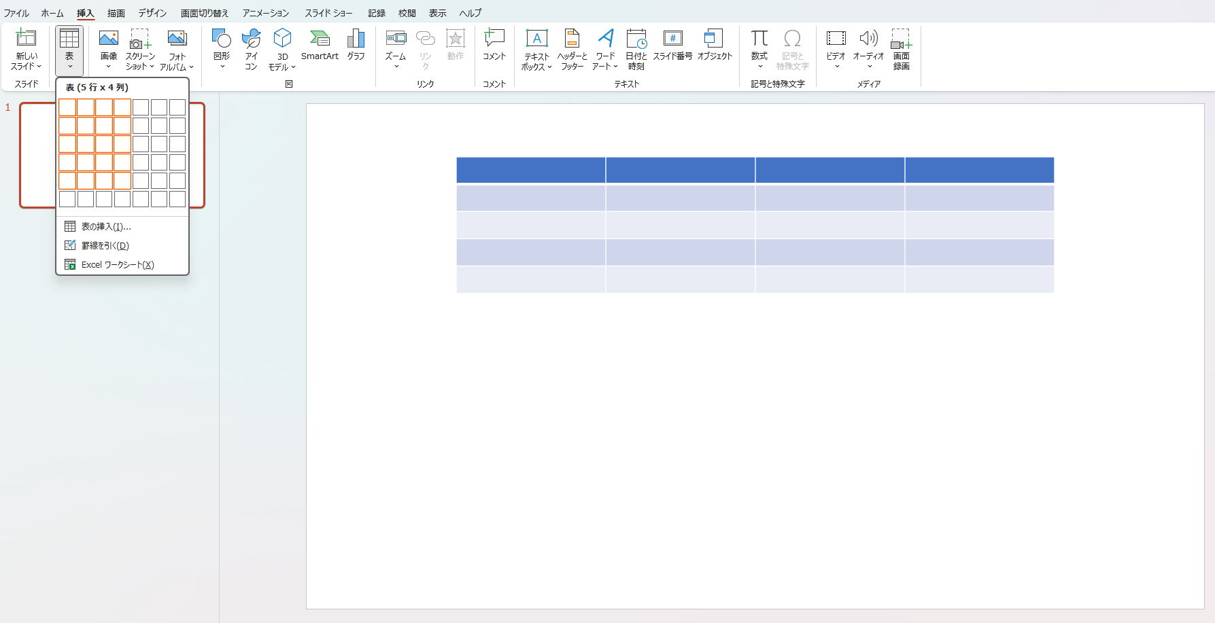This screenshot has width=1215, height=623.
Task: Click Header and Footer (ヘッダーとフッター)
Action: pyautogui.click(x=572, y=49)
